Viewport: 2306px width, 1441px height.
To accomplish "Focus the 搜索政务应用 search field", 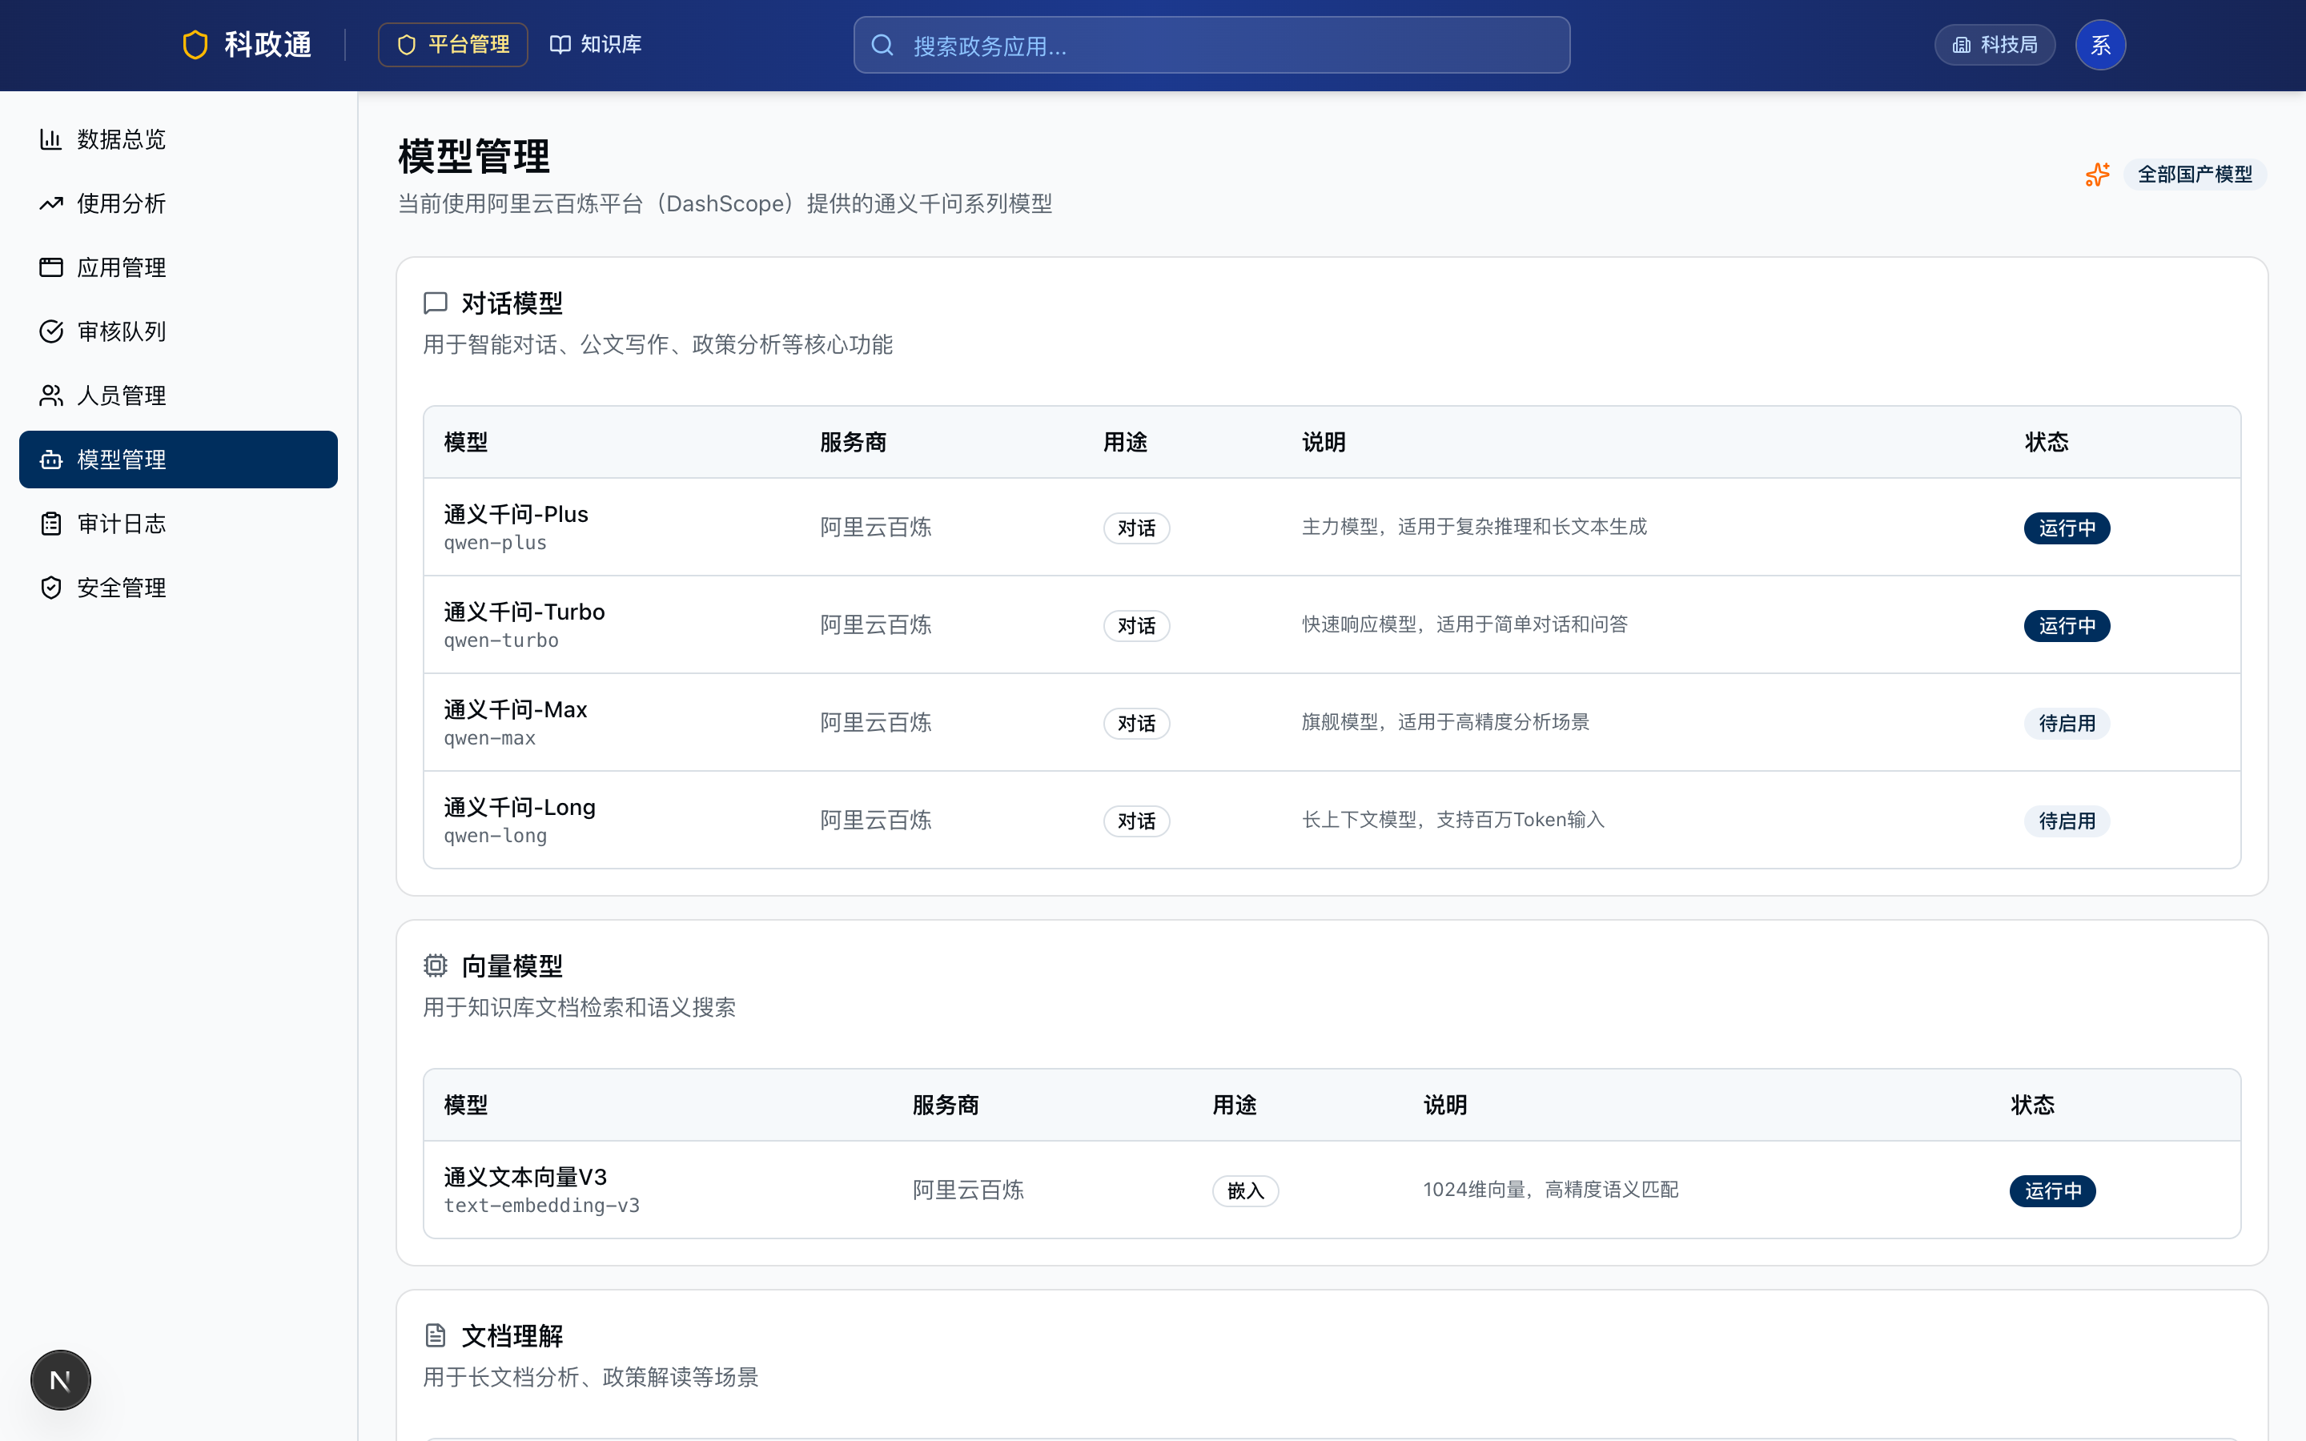I will (x=1212, y=45).
